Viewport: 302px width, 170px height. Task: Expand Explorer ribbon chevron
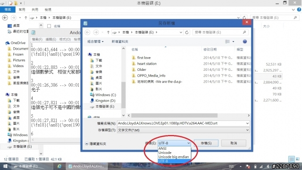coord(293,9)
